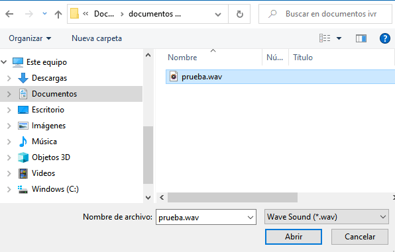Open the help question mark icon
Screen dimensions: 395x252
pyautogui.click(x=384, y=38)
